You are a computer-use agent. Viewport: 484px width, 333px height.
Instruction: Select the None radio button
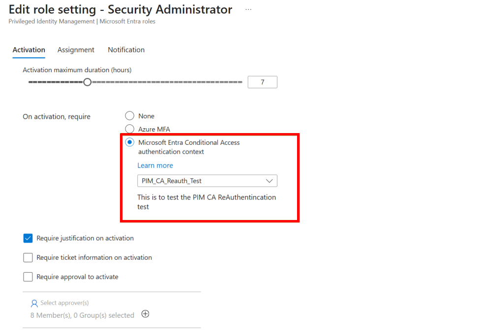129,116
